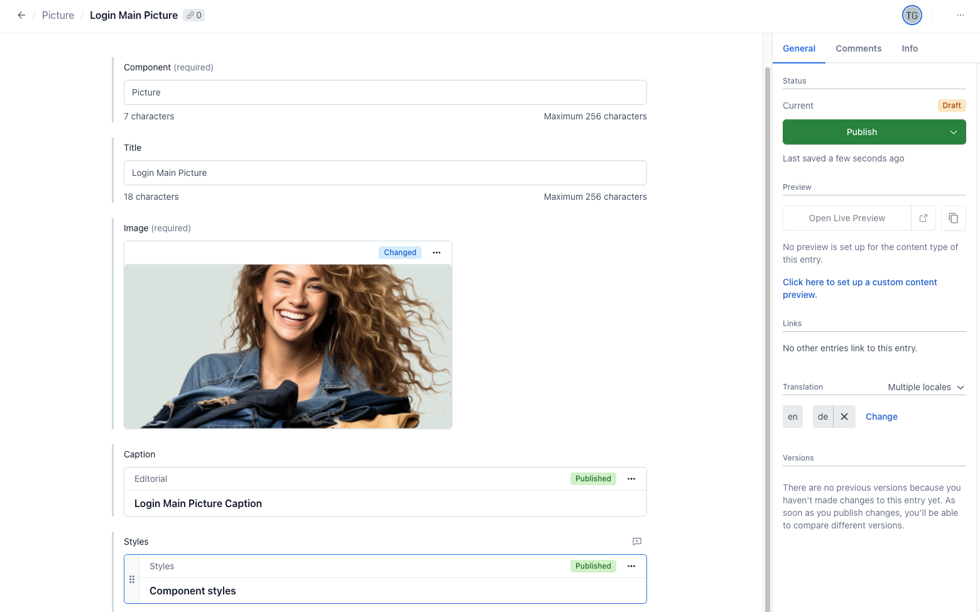Publish the entry

[x=862, y=132]
